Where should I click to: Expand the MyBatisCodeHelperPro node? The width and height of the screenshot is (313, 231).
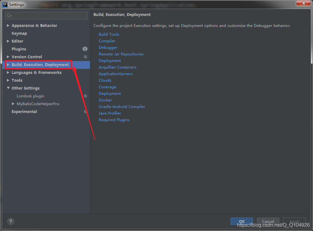[13, 104]
